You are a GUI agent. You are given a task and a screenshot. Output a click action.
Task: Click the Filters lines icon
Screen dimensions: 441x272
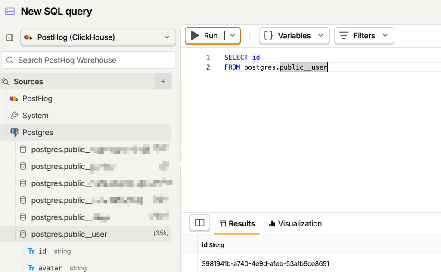tap(344, 35)
